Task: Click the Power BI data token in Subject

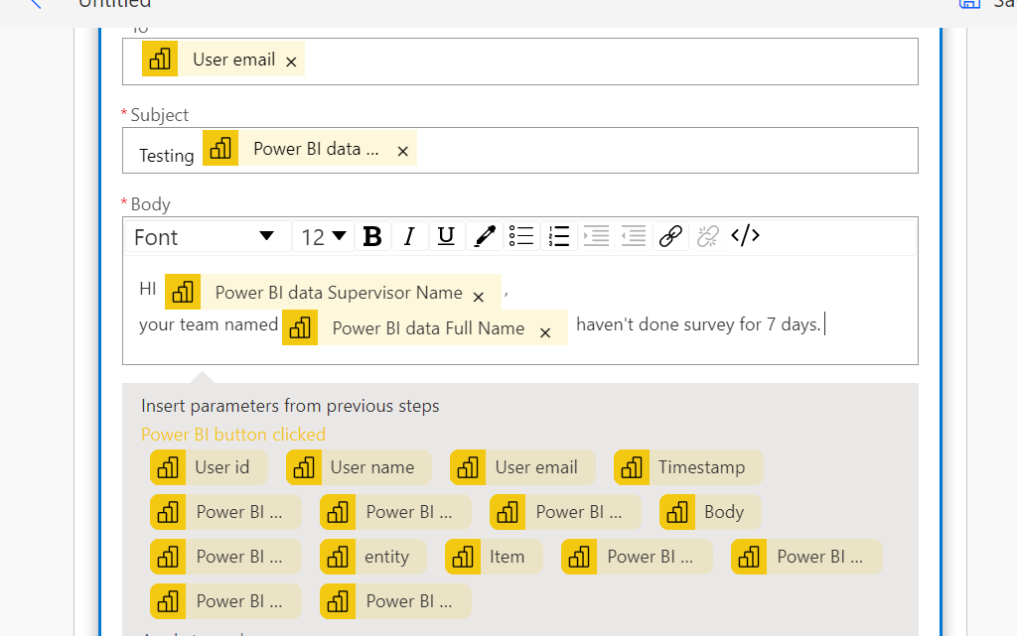Action: pos(310,148)
